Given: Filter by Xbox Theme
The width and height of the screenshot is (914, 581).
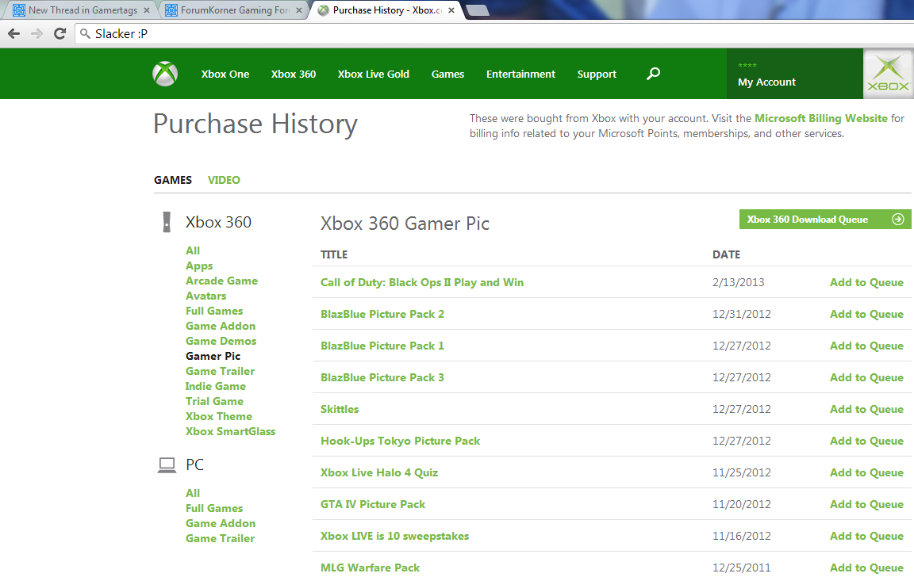Looking at the screenshot, I should 219,416.
